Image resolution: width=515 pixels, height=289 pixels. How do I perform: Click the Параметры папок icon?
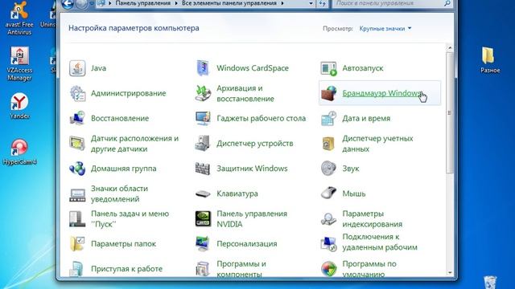tap(77, 244)
